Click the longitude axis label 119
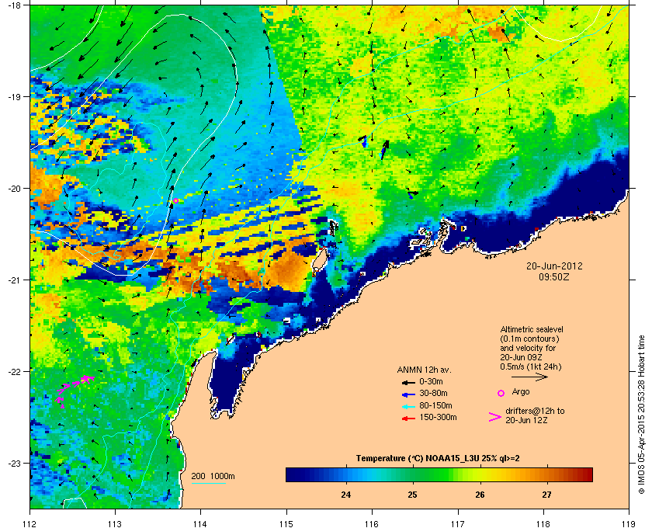The height and width of the screenshot is (528, 652). click(629, 523)
